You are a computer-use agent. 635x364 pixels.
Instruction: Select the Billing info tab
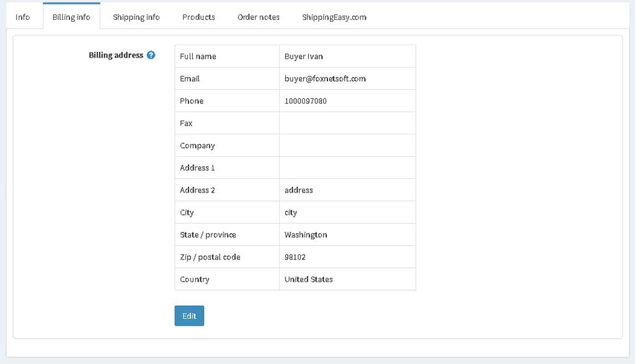[x=71, y=16]
